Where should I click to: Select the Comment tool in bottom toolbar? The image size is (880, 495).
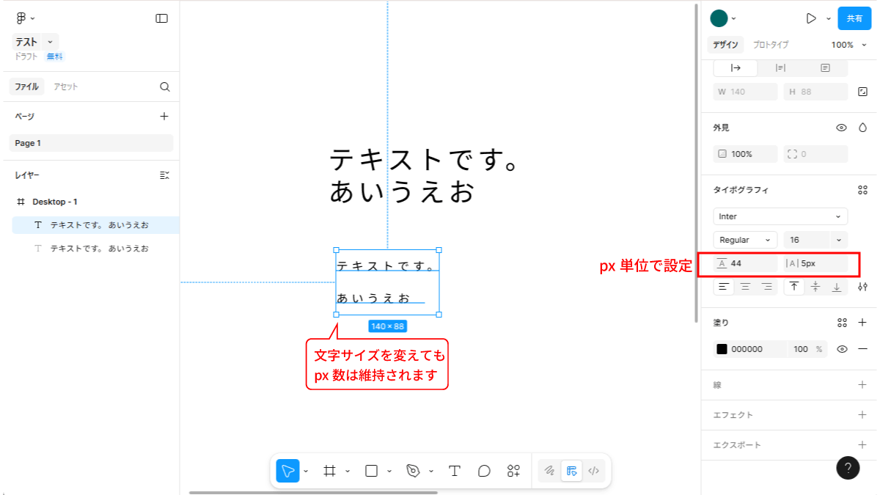click(484, 471)
